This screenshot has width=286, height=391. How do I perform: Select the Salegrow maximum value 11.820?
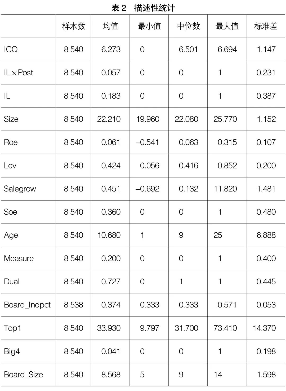(x=225, y=189)
